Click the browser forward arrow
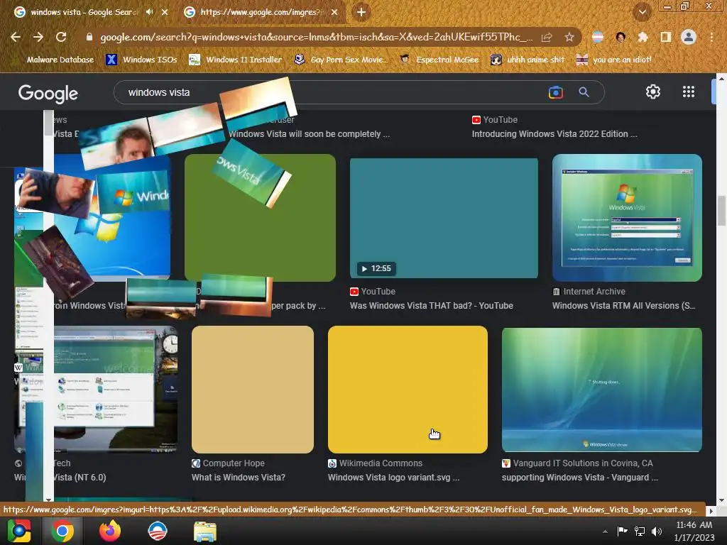 coord(38,37)
